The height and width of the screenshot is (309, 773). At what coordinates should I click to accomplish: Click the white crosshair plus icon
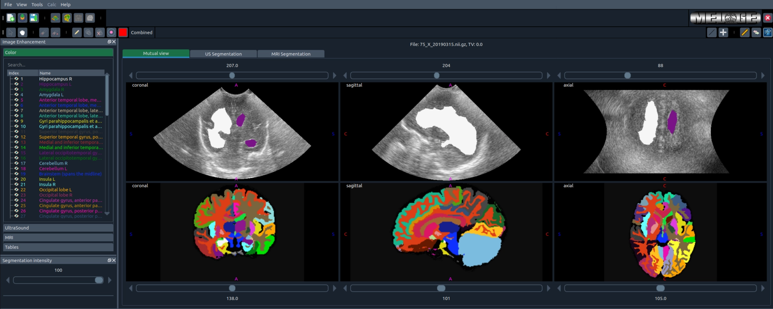tap(723, 32)
